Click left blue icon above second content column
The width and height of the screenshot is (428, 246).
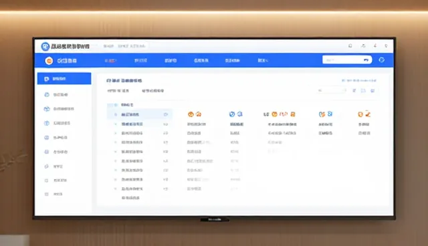click(232, 114)
